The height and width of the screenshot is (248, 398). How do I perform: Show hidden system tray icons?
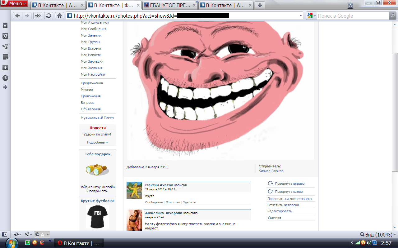click(352, 243)
